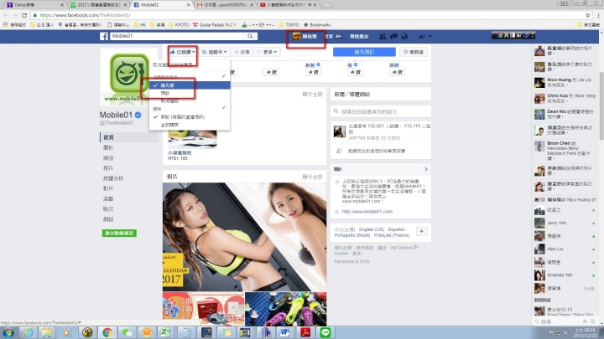
Task: Switch to the Gmail browser tab
Action: tap(226, 5)
